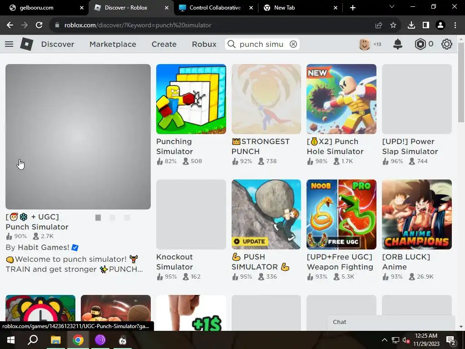Reload the page
Viewport: 465px width, 349px height.
(39, 25)
